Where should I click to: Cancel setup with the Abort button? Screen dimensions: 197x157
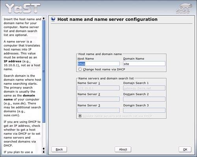point(123,150)
